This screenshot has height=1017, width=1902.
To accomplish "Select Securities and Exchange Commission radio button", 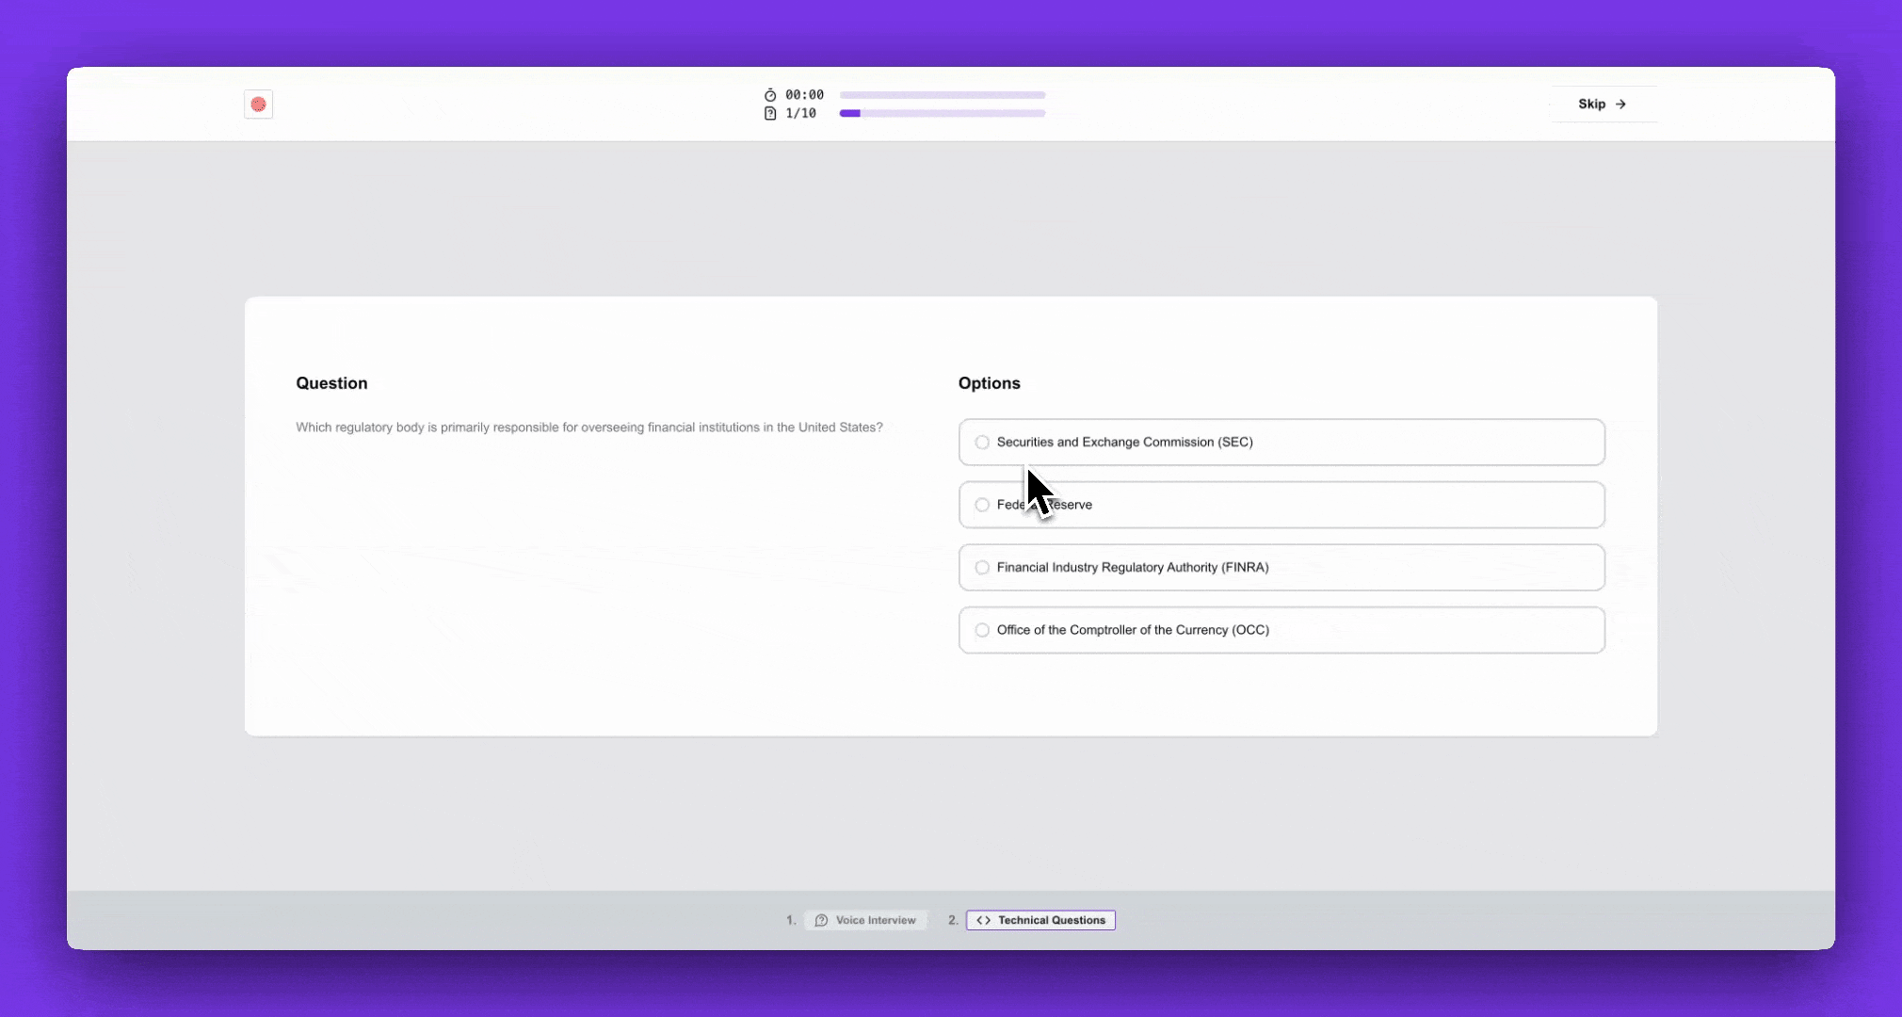I will click(x=982, y=443).
